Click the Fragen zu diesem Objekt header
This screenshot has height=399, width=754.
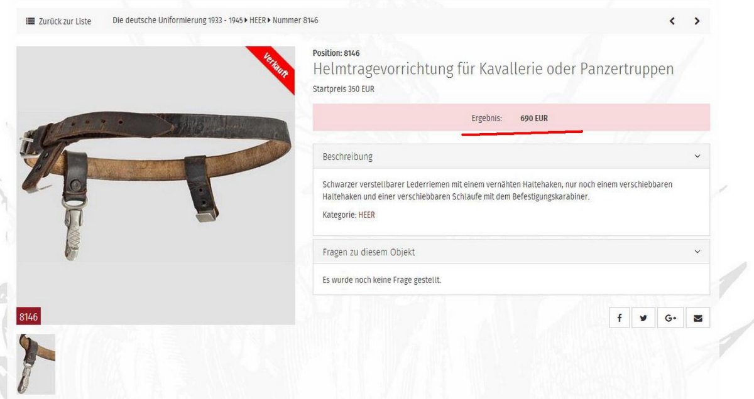point(511,252)
